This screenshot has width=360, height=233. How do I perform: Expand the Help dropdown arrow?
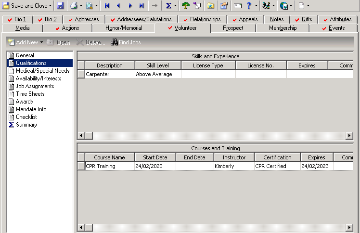(x=256, y=5)
